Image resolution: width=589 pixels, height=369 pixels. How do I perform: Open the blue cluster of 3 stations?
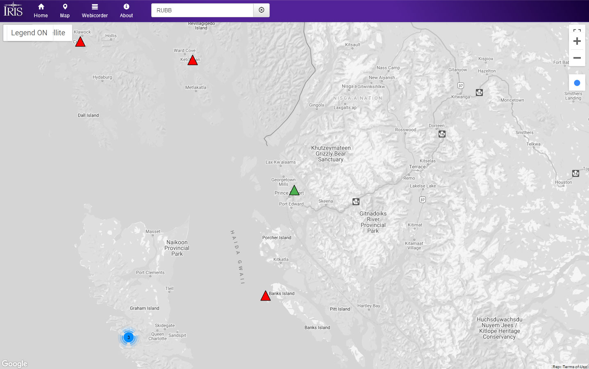128,337
